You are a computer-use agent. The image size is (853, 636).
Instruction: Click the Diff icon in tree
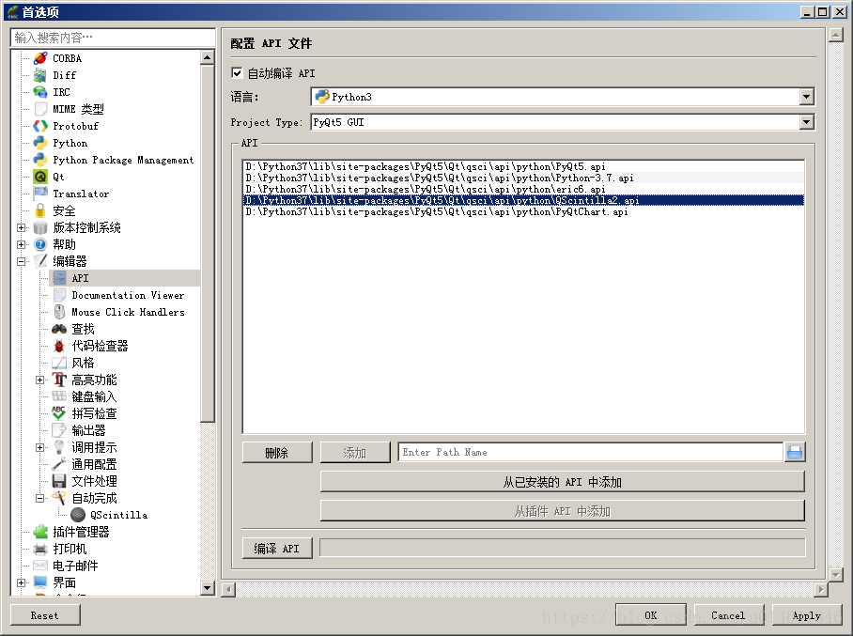pyautogui.click(x=40, y=75)
